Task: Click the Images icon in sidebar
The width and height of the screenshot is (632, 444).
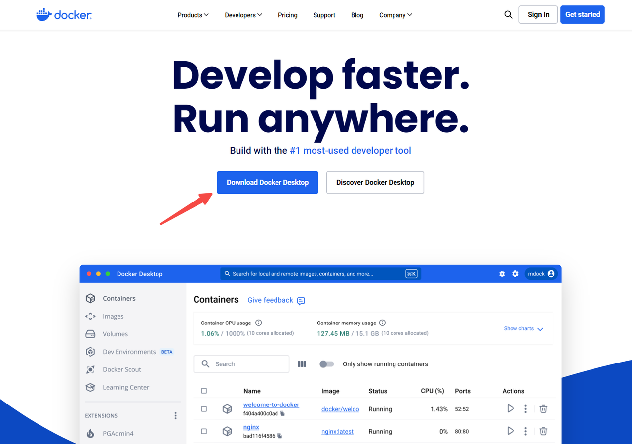Action: click(90, 316)
